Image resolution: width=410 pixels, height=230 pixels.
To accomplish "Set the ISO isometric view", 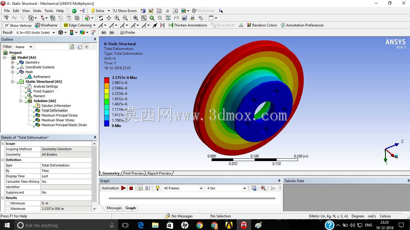I will tap(168, 18).
